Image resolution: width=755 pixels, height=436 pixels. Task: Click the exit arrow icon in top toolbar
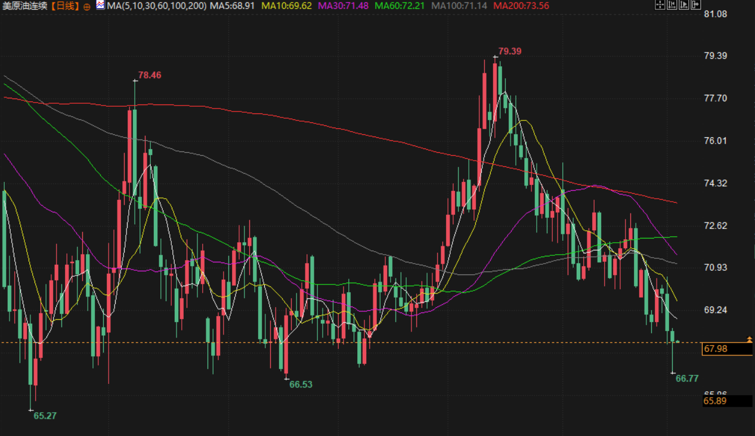pos(696,5)
